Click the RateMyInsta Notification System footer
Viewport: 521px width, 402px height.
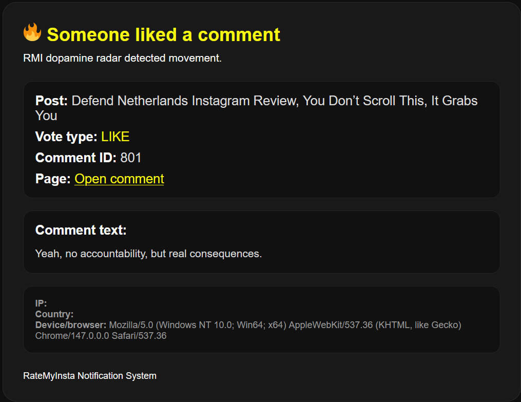click(89, 376)
